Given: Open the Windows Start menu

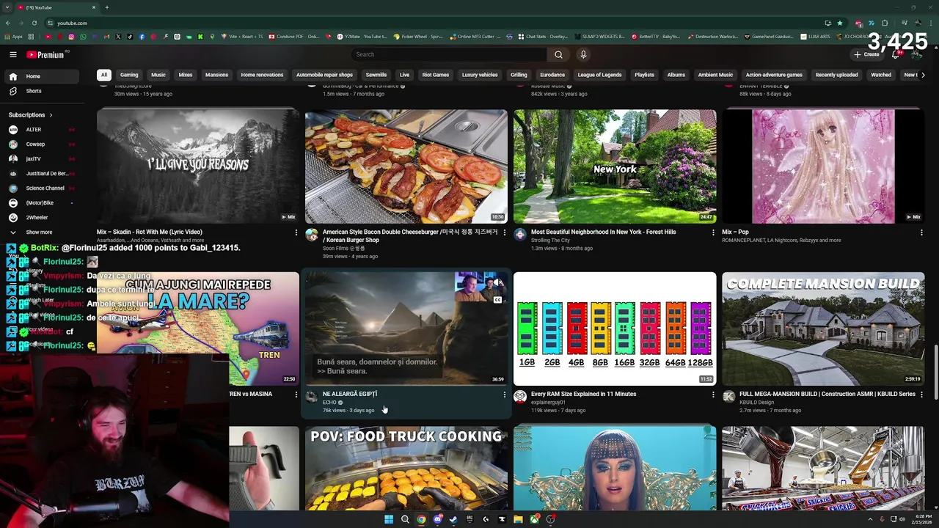Looking at the screenshot, I should [x=389, y=519].
